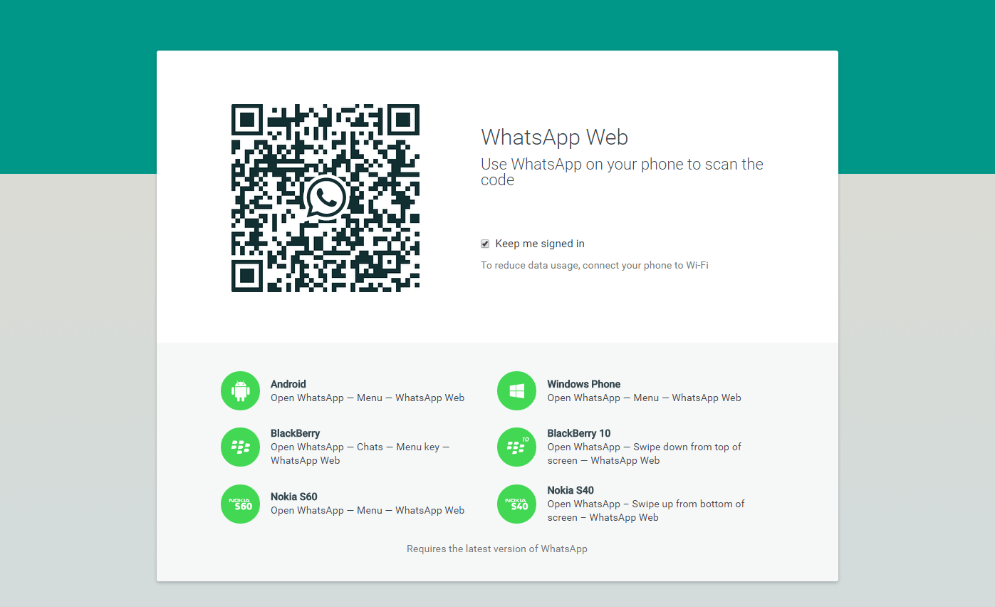Click BlackBerry 10's 'Swipe down from top' instructions
This screenshot has width=995, height=607.
point(645,454)
